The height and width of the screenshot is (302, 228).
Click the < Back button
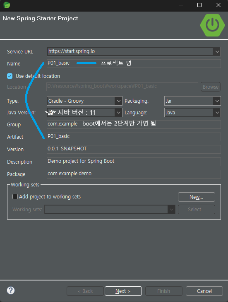[x=85, y=291]
